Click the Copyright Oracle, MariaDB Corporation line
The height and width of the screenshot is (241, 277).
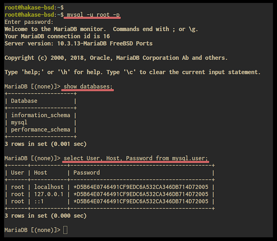pos(116,58)
